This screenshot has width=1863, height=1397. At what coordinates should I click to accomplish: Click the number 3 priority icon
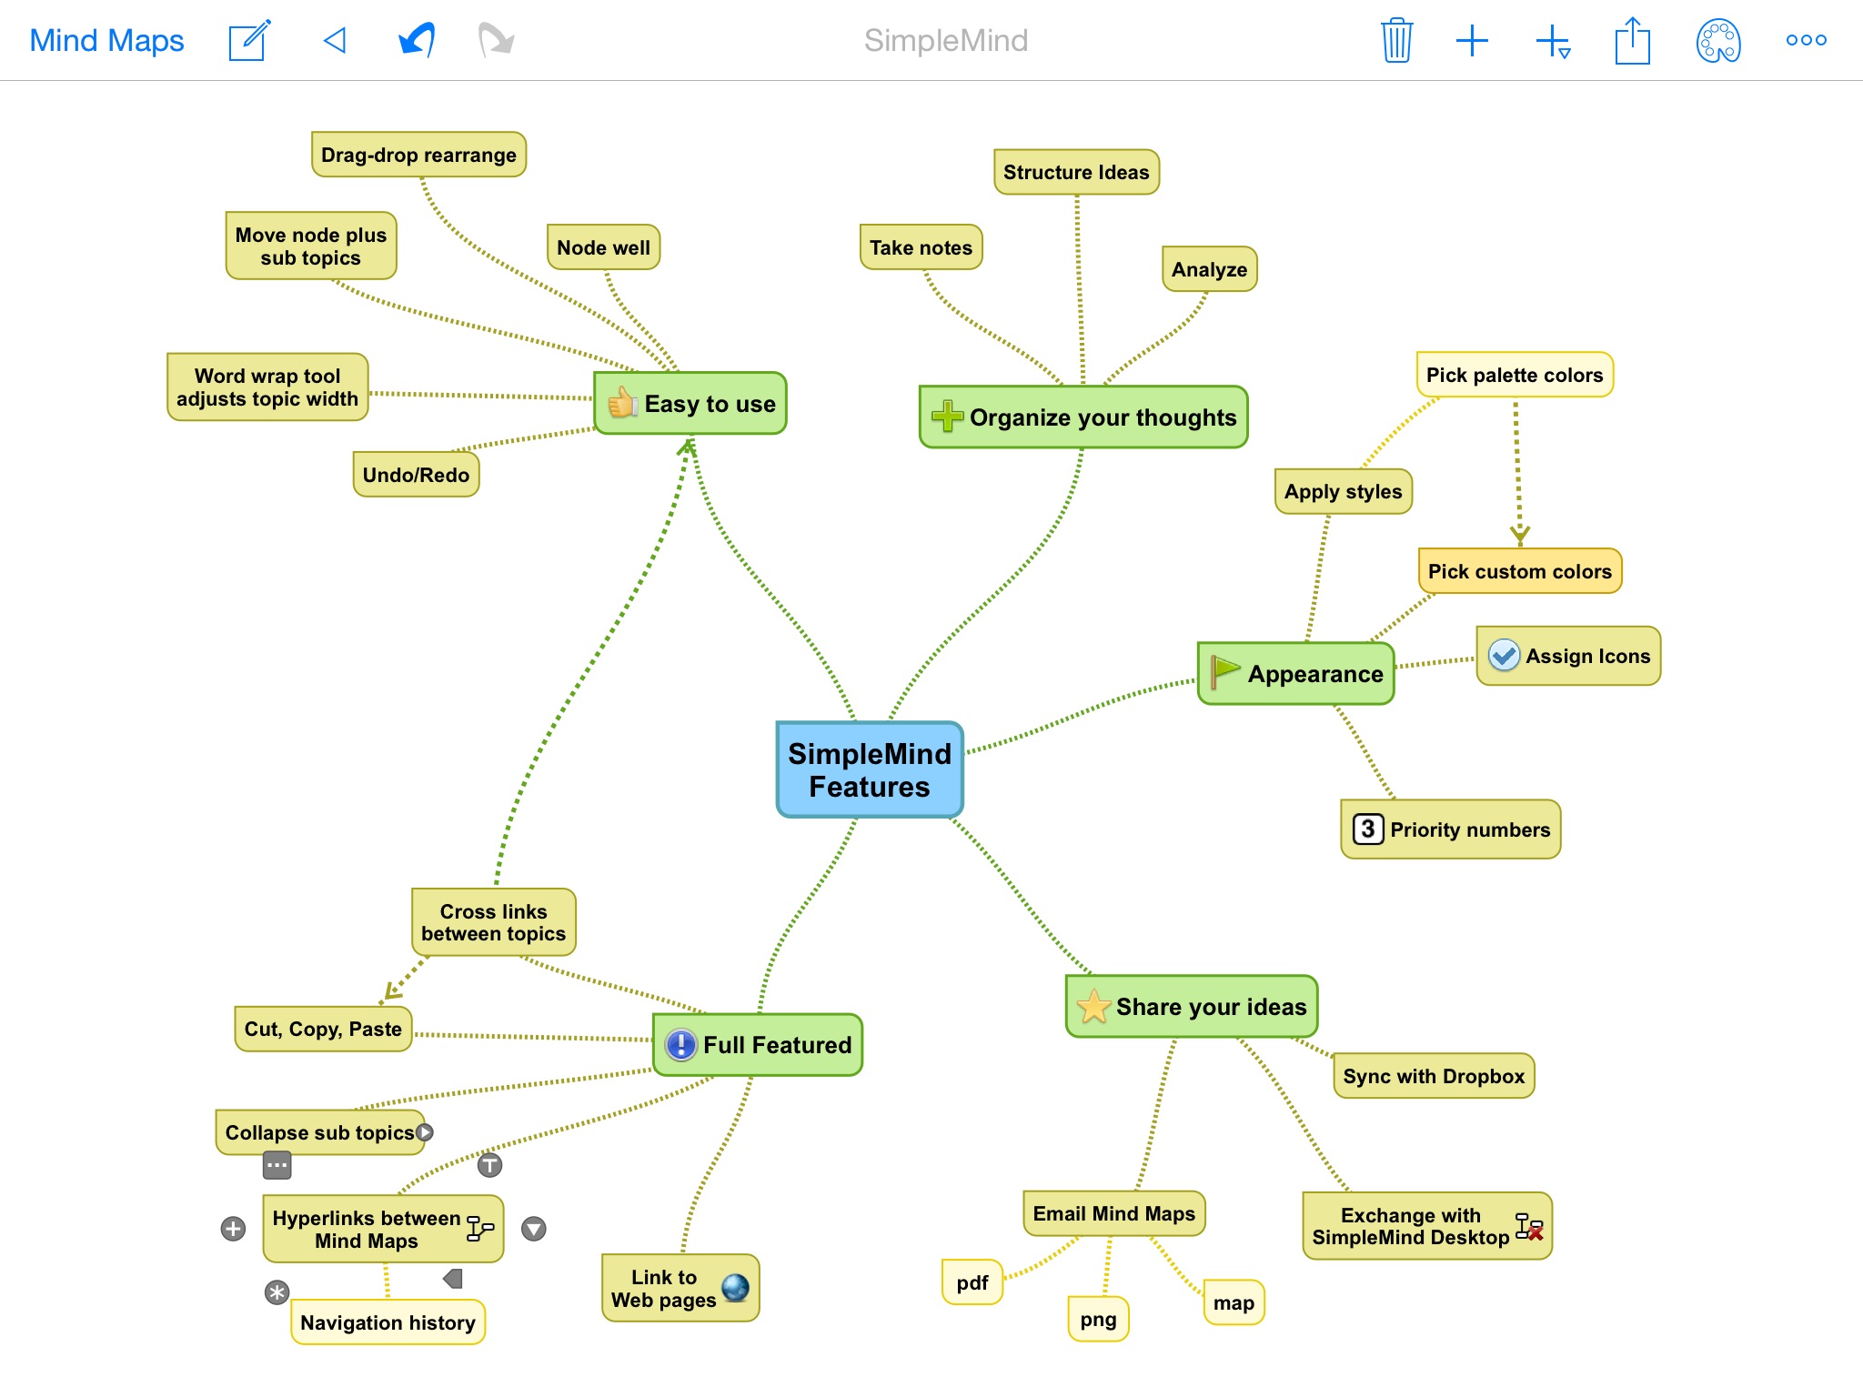coord(1368,829)
